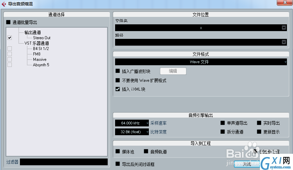Select the Stereo Out tree item

(42, 38)
